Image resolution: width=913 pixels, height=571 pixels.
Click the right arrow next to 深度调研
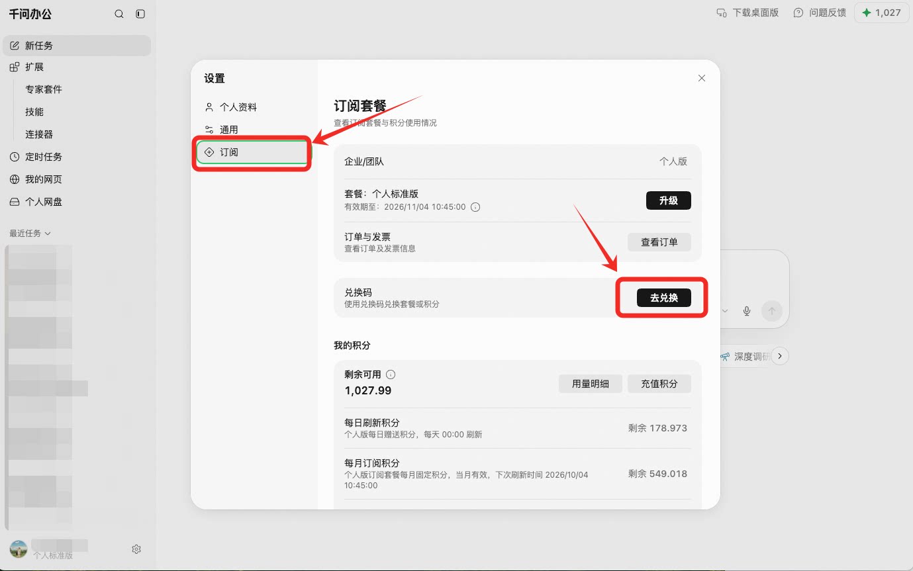click(x=781, y=356)
